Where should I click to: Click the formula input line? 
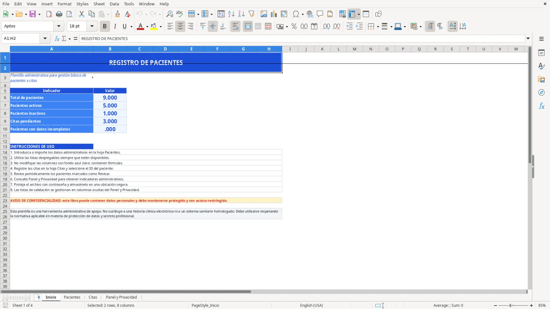(x=302, y=38)
